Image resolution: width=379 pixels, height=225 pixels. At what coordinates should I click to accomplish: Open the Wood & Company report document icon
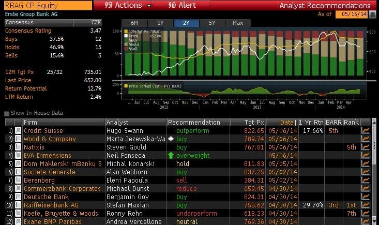point(18,139)
